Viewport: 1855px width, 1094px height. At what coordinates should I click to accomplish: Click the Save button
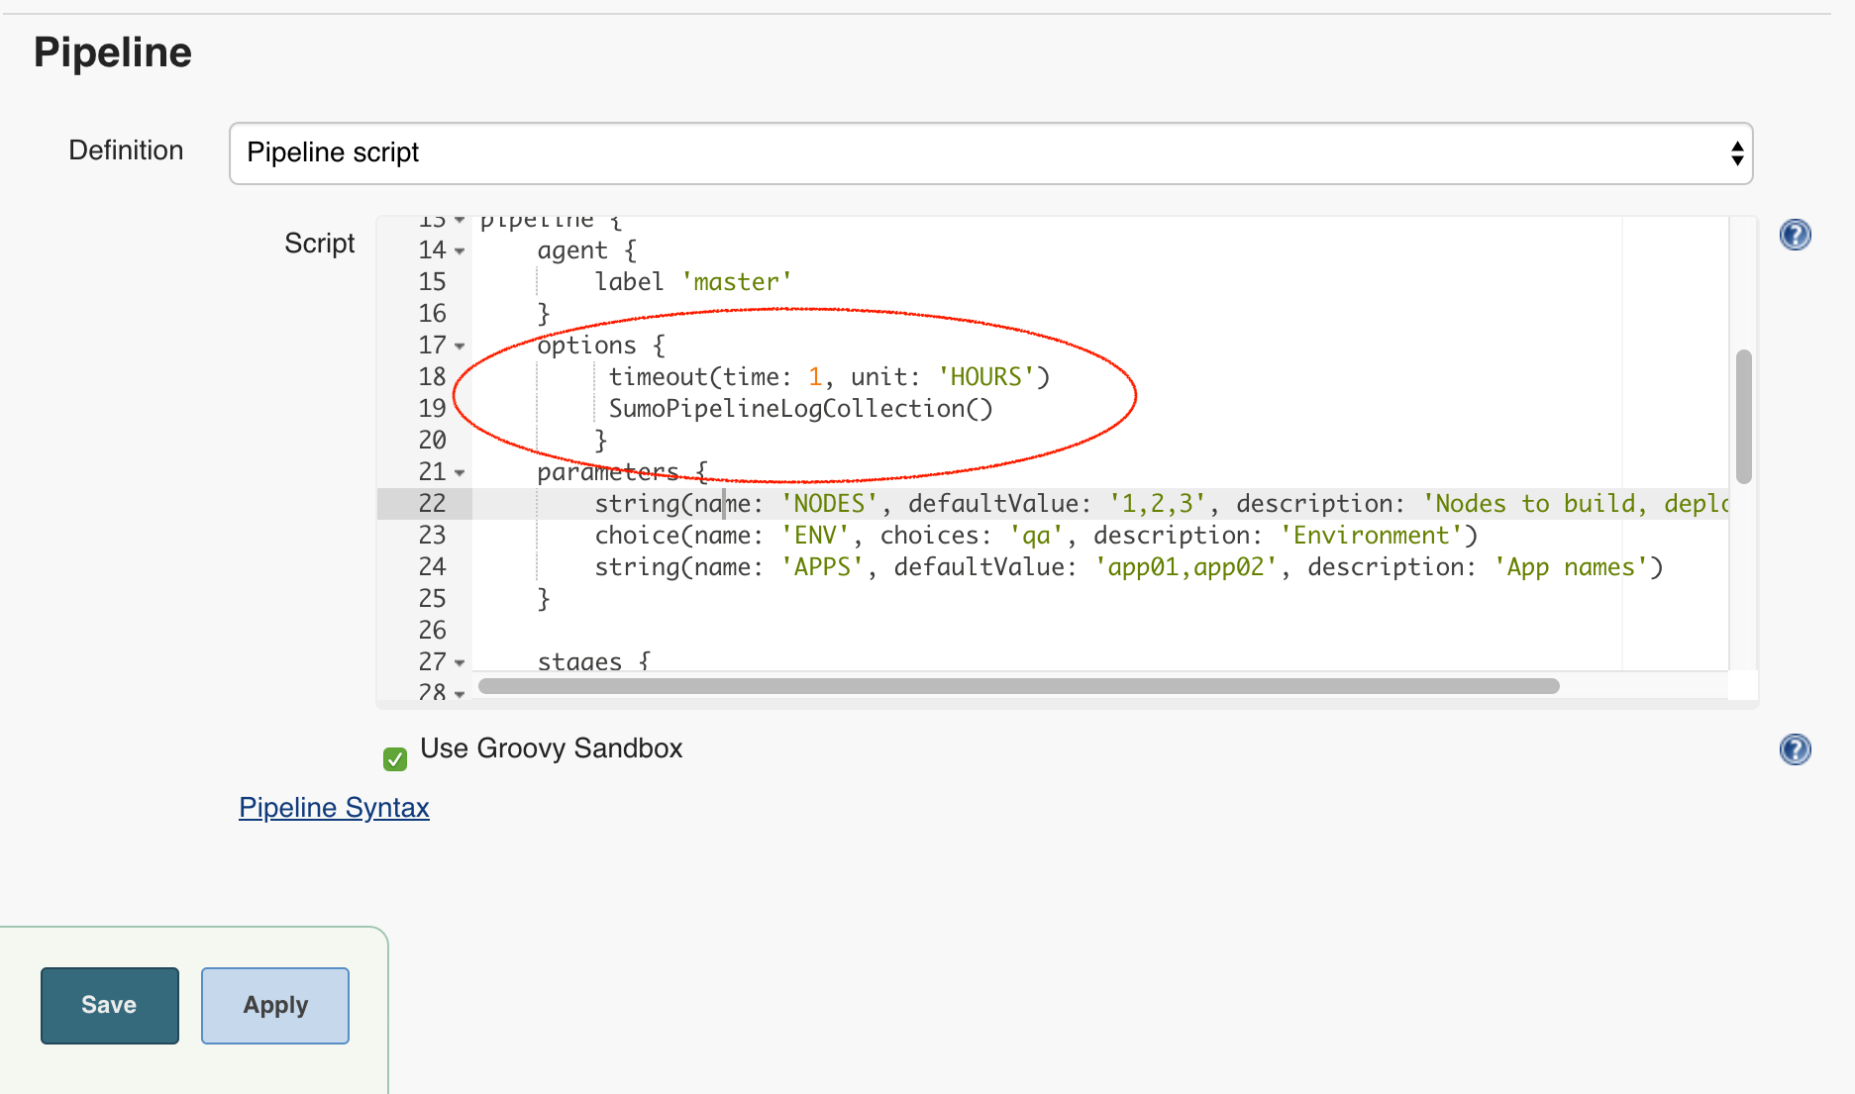(x=110, y=1005)
